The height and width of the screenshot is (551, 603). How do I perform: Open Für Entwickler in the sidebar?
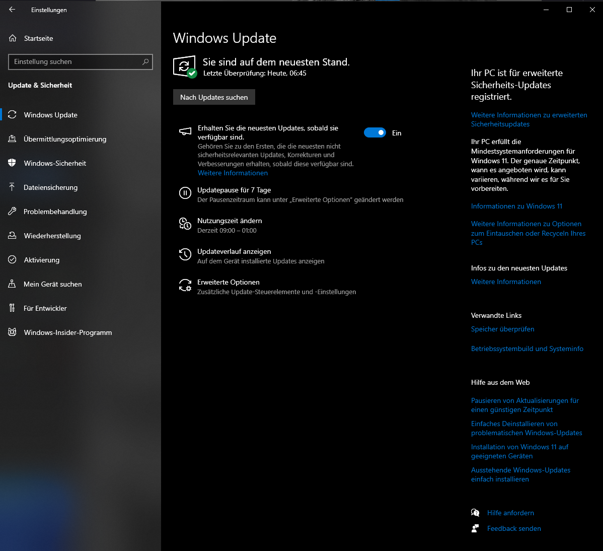(x=81, y=308)
